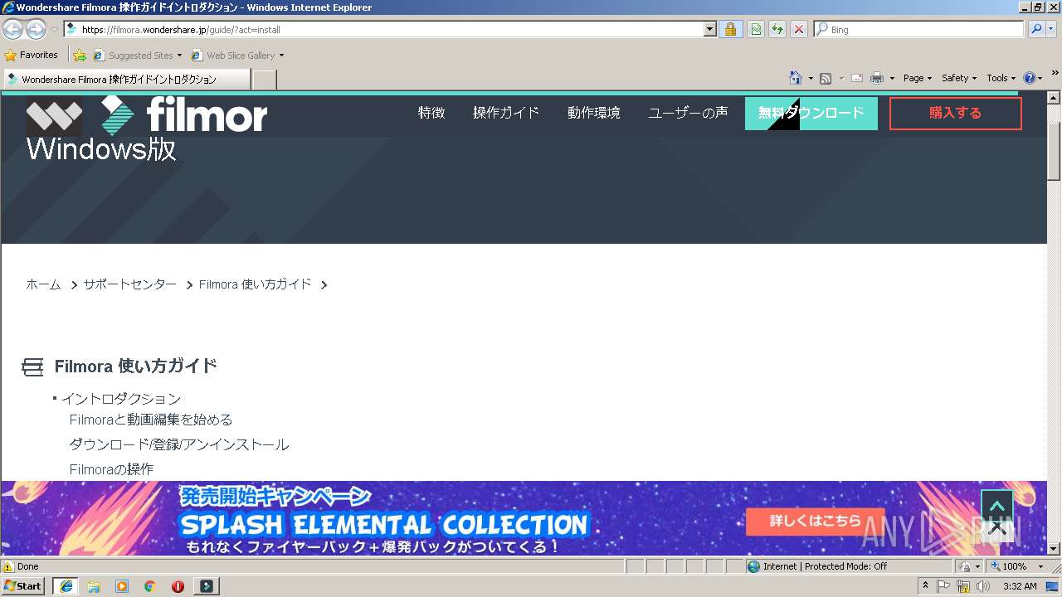
Task: Click the red Opera taskbar icon
Action: tap(178, 586)
